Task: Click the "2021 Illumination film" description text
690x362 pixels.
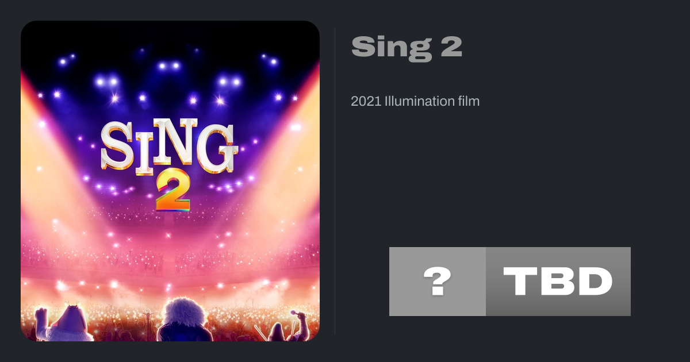Action: coord(415,102)
